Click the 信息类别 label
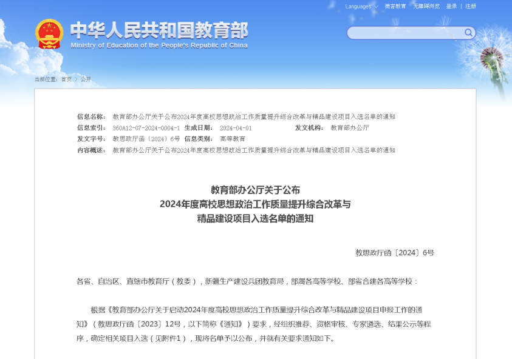Screen dimensions: 512x359 pyautogui.click(x=199, y=139)
